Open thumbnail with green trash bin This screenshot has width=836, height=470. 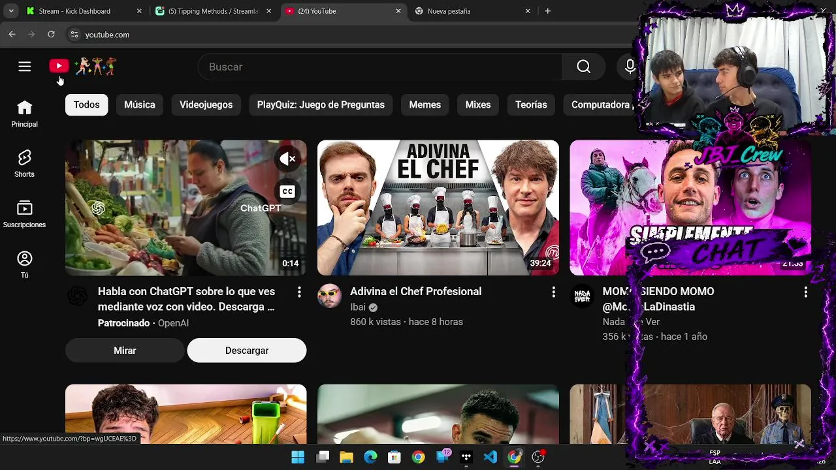185,414
